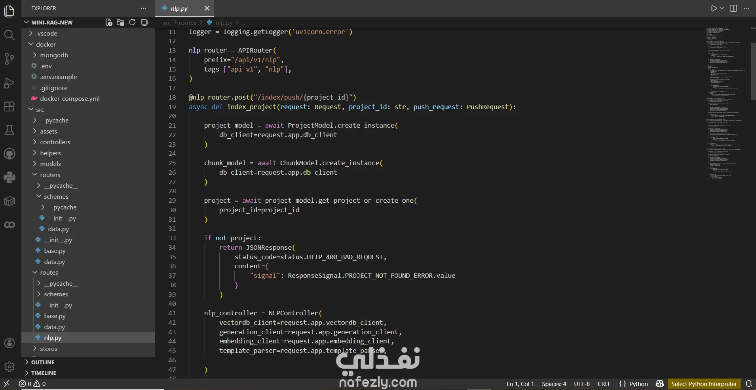Go to line via Ln 1, Col 1
Image resolution: width=756 pixels, height=390 pixels.
tap(520, 384)
